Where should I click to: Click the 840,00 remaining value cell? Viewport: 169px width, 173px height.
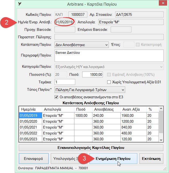click(134, 127)
